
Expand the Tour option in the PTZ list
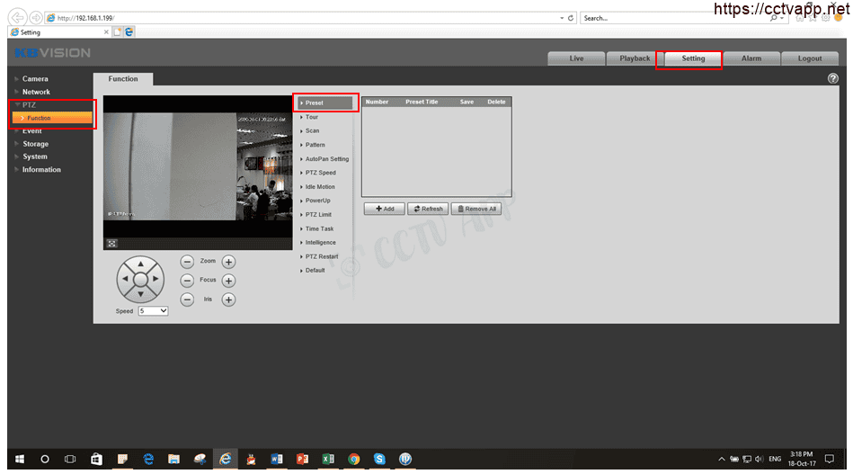[x=312, y=117]
